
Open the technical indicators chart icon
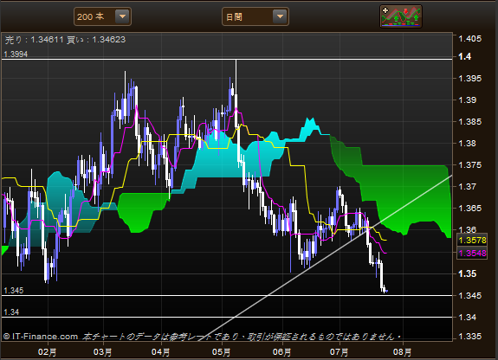[x=401, y=16]
